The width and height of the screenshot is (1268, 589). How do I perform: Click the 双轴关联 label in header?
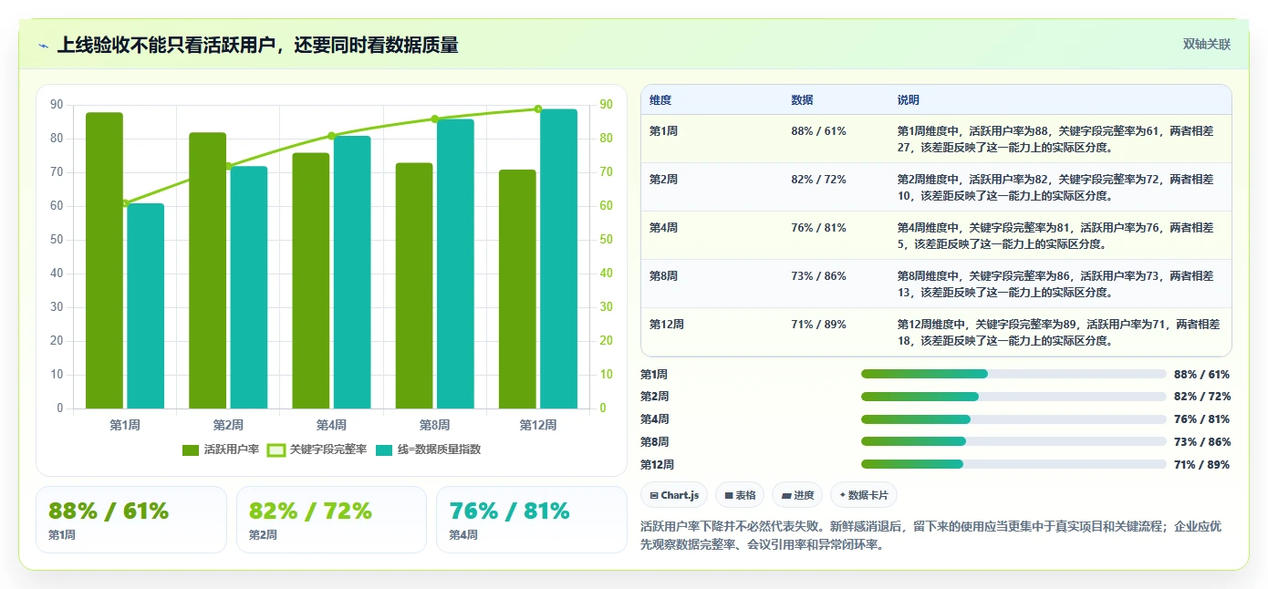[1207, 44]
